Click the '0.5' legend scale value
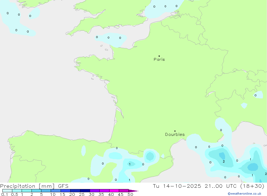 click(14, 194)
